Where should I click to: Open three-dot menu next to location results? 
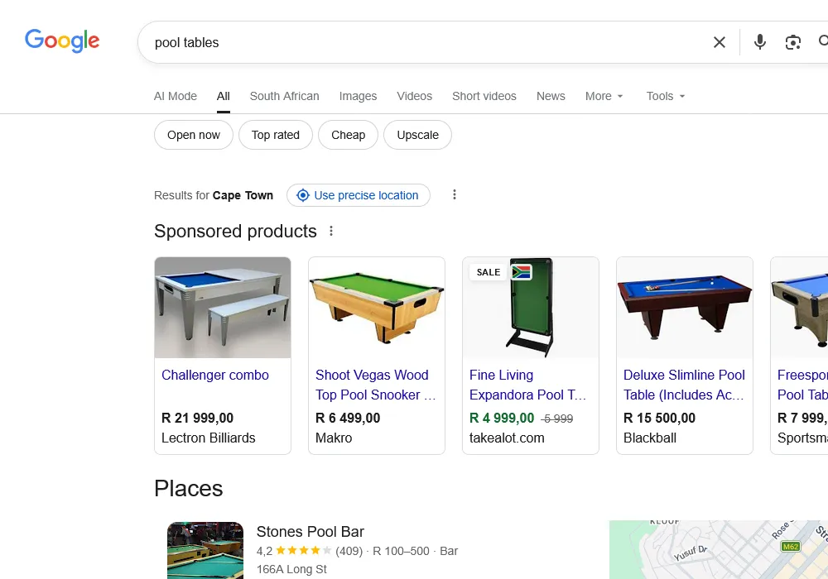pyautogui.click(x=454, y=195)
